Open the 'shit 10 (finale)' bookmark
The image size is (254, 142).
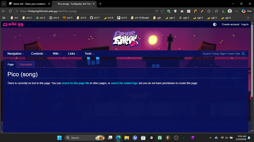(x=140, y=18)
